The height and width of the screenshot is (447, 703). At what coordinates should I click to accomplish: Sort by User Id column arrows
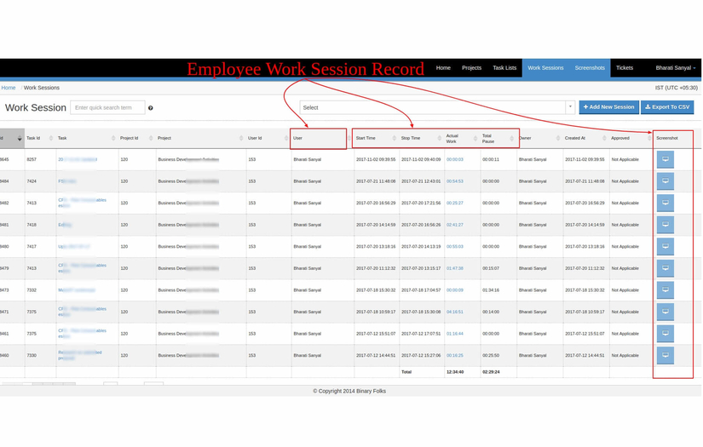click(x=286, y=139)
